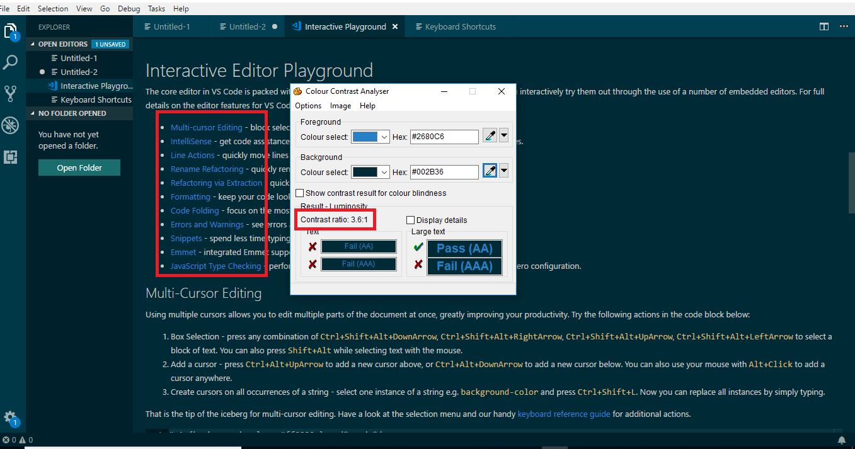This screenshot has height=449, width=855.
Task: Click the Open Folder button
Action: (x=79, y=168)
